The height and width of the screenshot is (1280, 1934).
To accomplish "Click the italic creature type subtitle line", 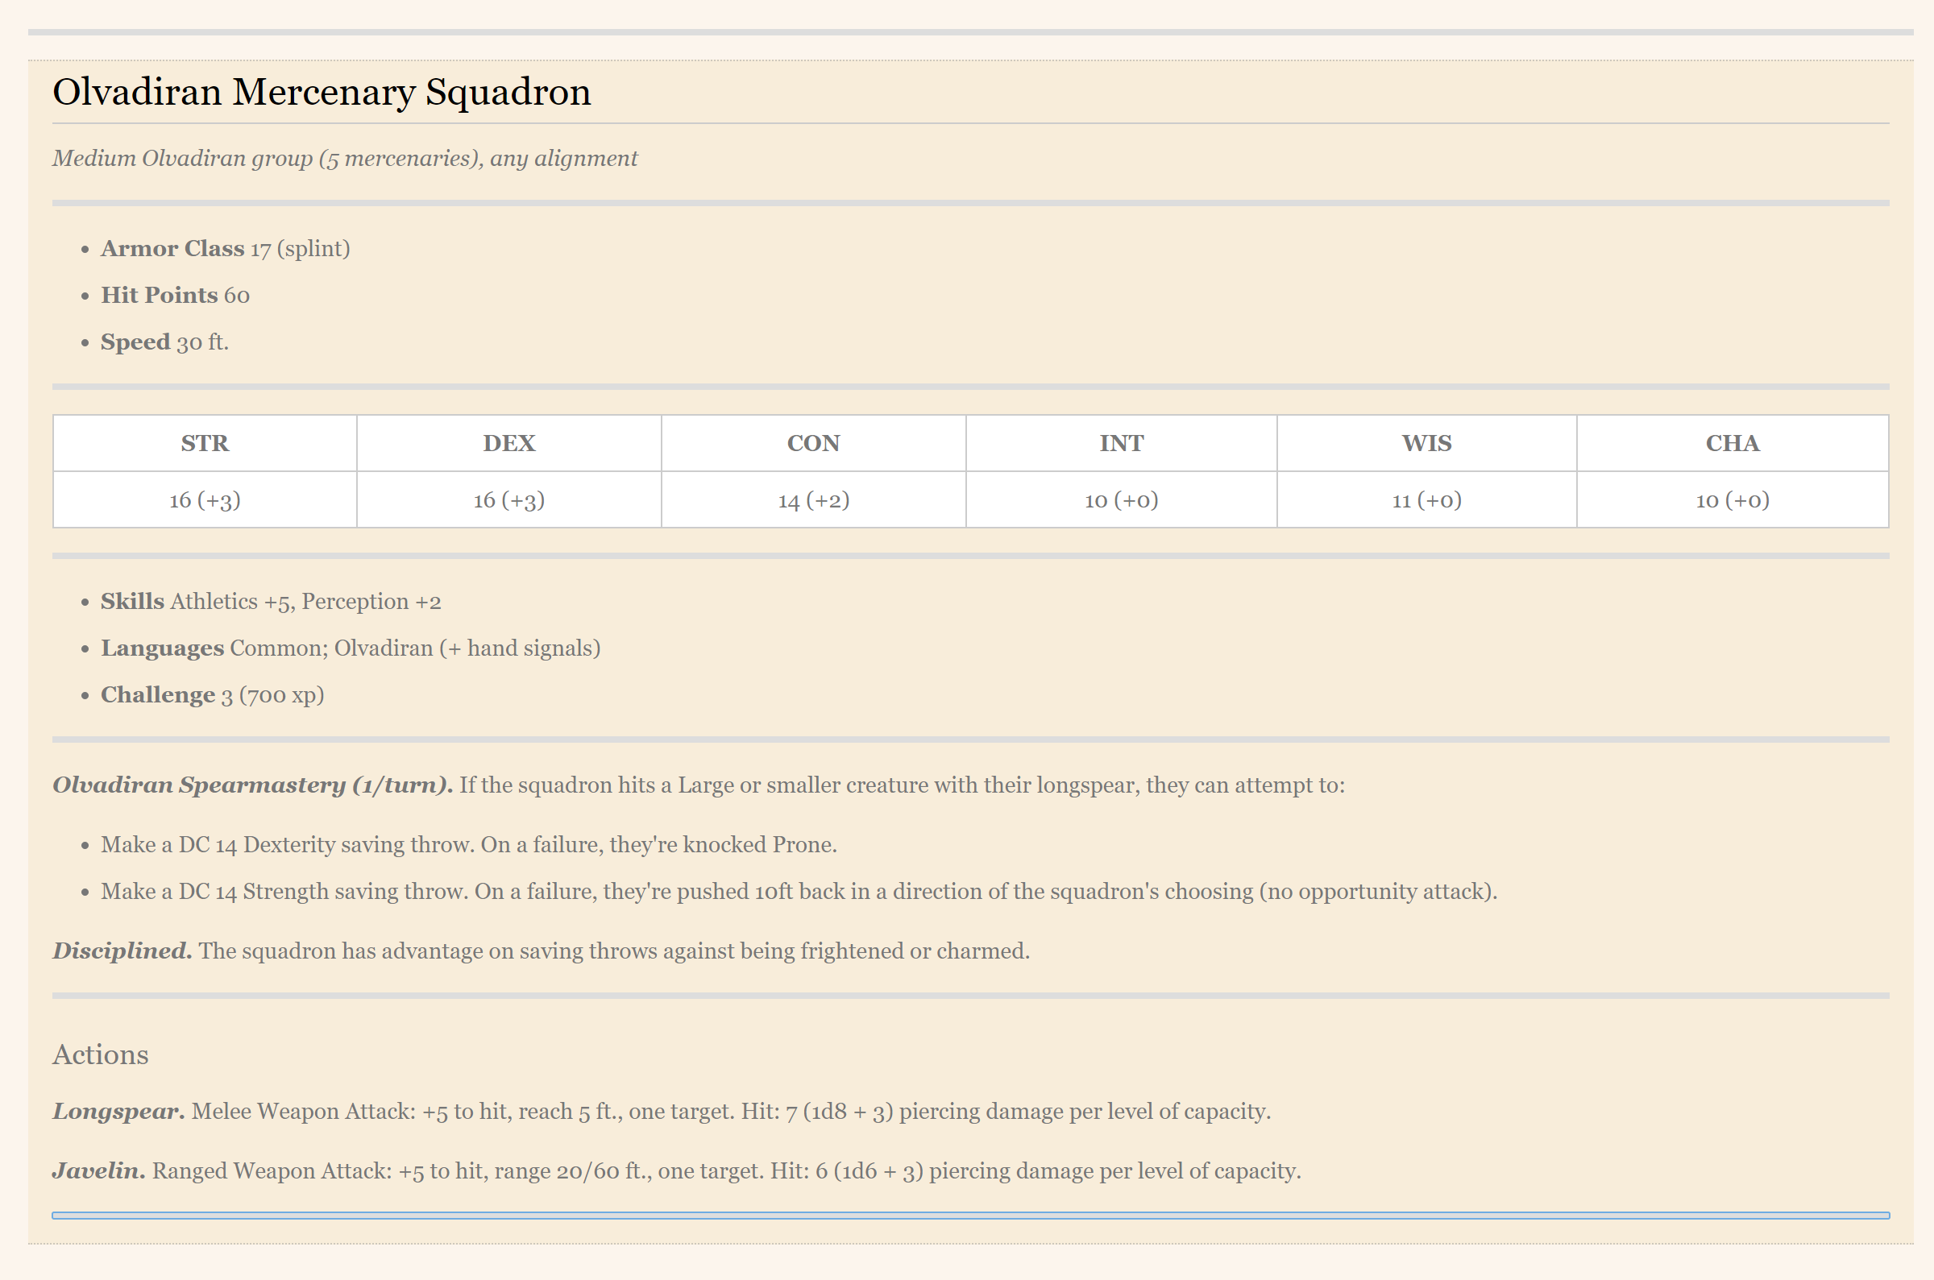I will click(x=345, y=158).
